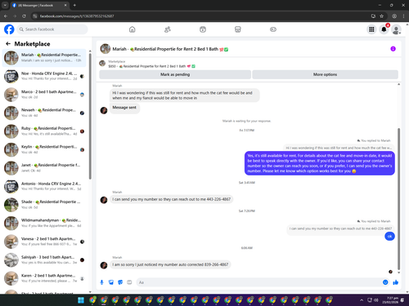The width and height of the screenshot is (409, 306).
Task: Open the Windows Start menu
Action: coord(81,300)
